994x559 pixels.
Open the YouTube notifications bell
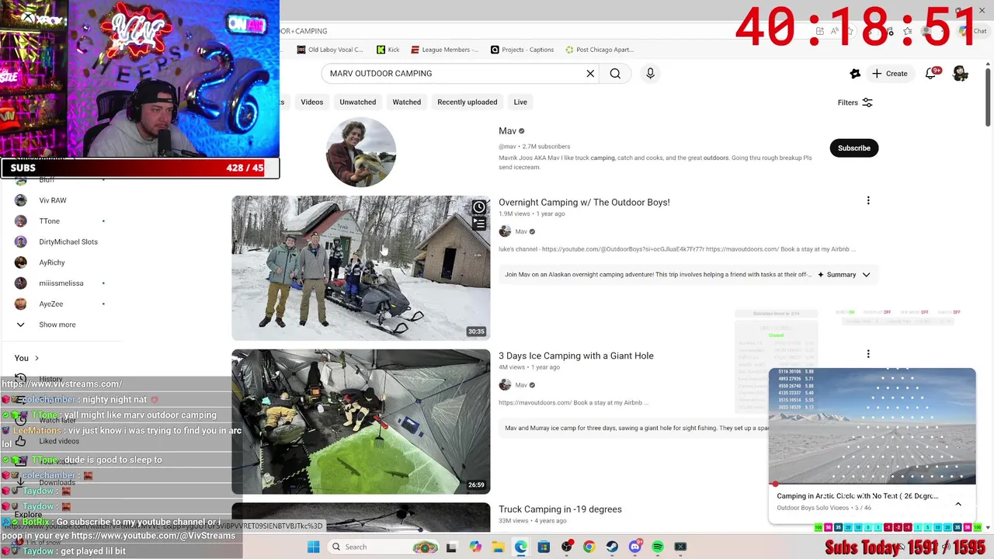click(931, 74)
